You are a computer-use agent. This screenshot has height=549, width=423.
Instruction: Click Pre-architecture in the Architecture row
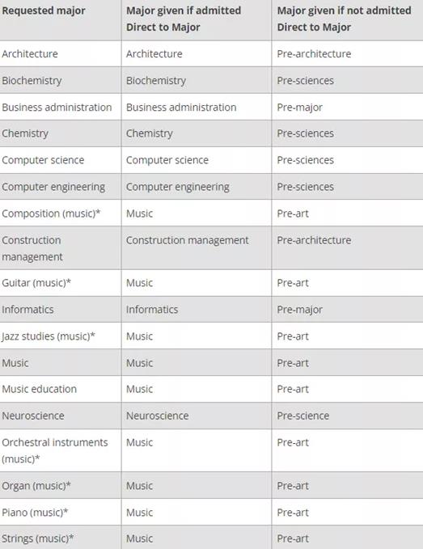point(314,54)
